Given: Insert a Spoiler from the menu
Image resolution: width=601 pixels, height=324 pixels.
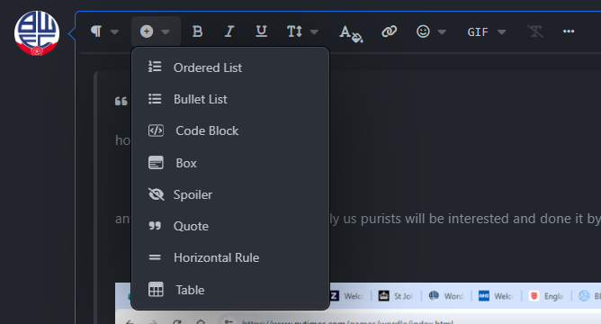Looking at the screenshot, I should point(230,194).
